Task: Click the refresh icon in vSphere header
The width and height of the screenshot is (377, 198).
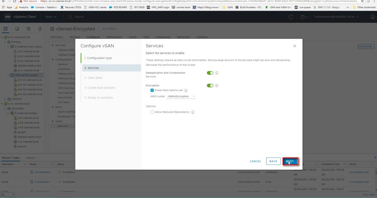Action: coord(291,17)
